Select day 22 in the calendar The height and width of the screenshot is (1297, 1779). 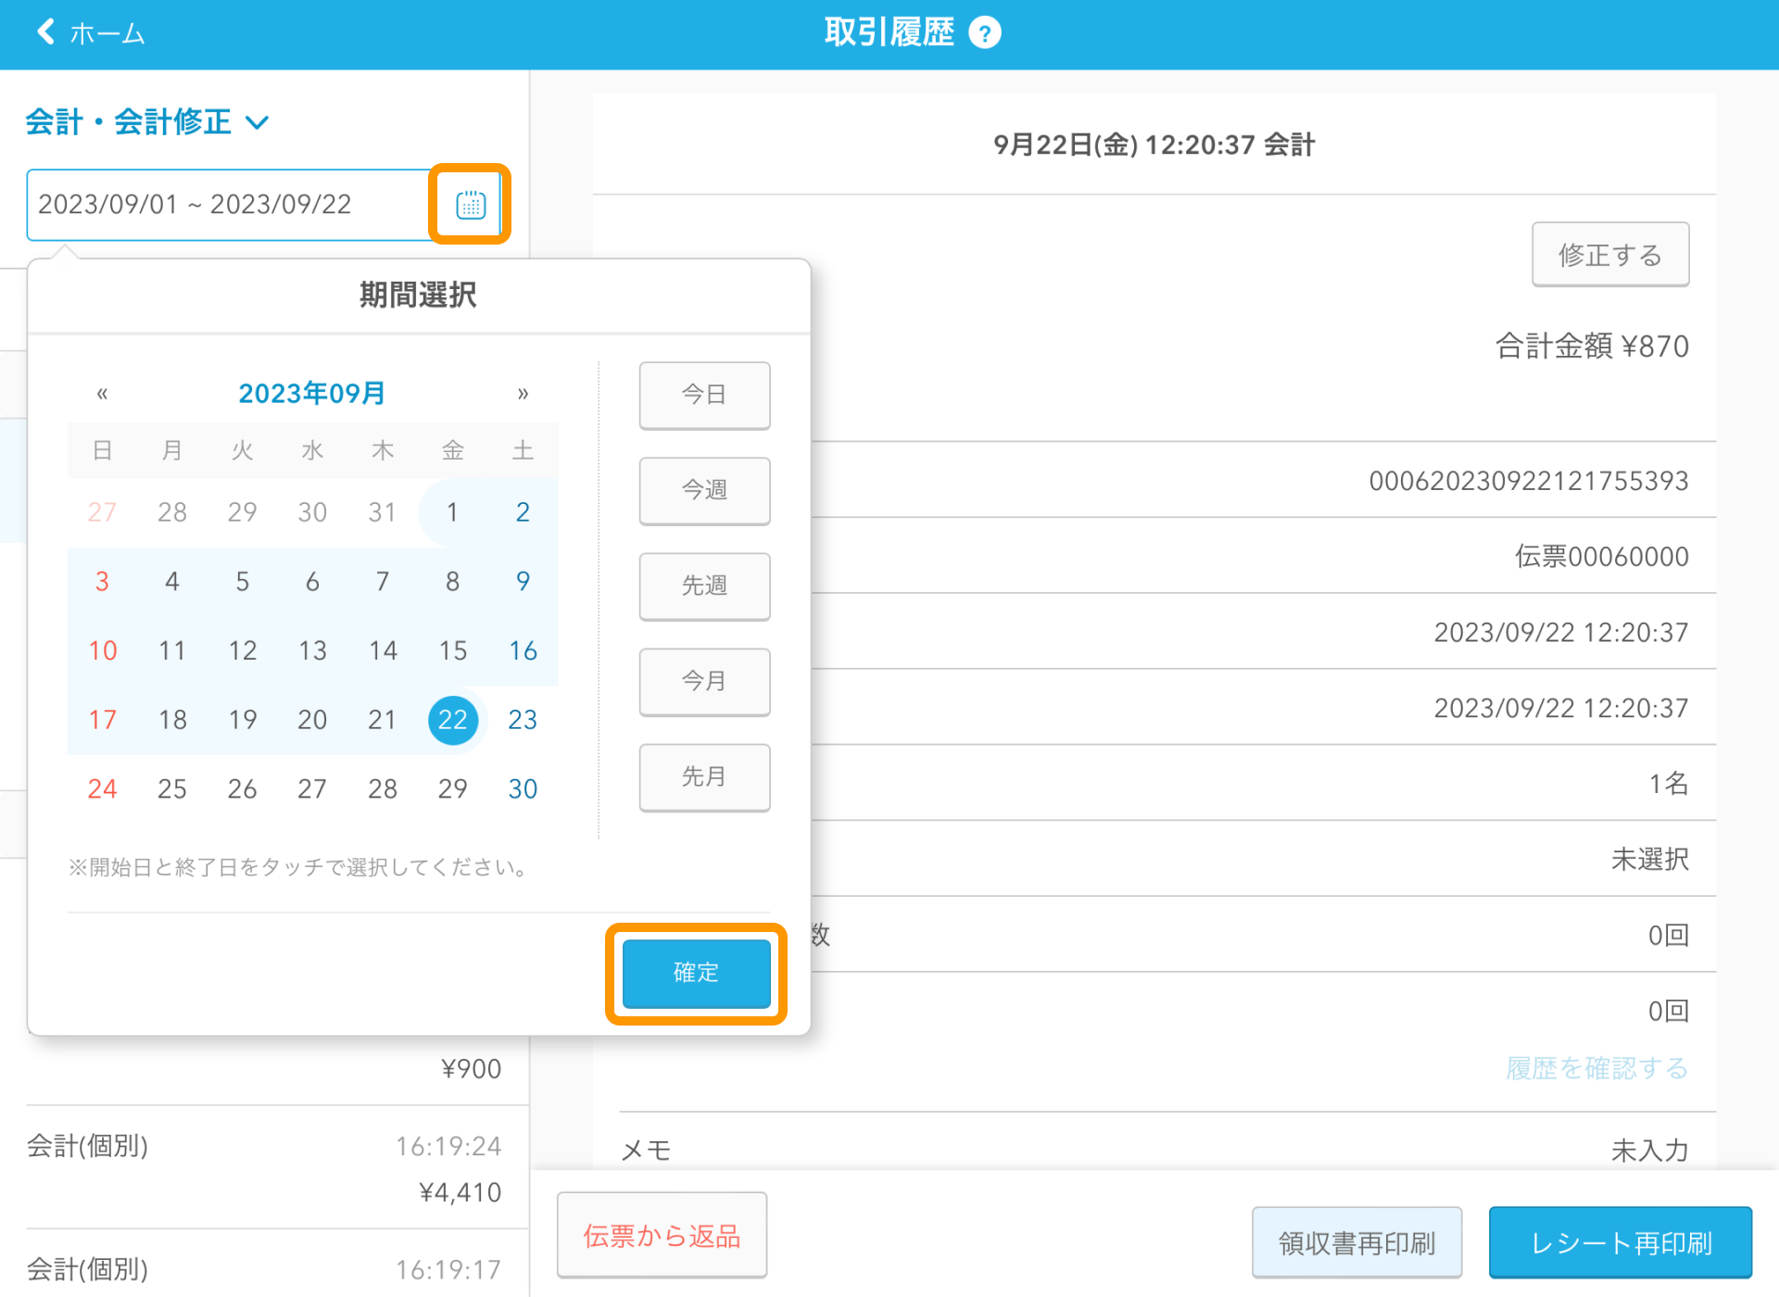click(452, 720)
